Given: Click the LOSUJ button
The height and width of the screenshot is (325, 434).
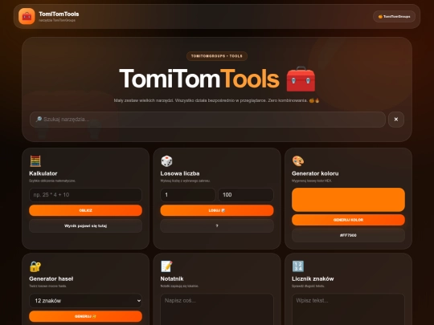Looking at the screenshot, I should tap(217, 210).
